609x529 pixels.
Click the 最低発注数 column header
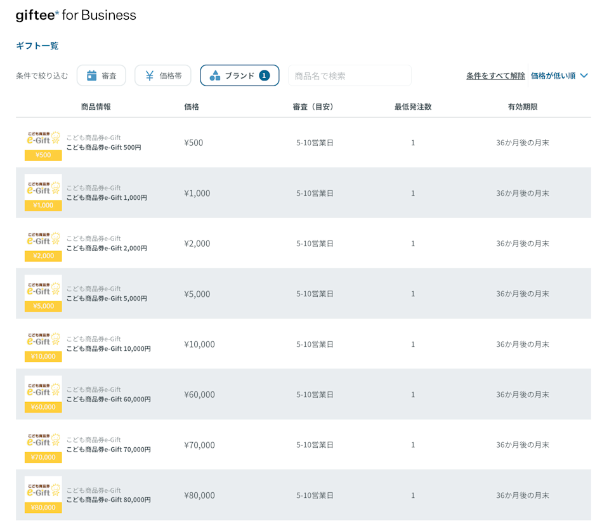coord(413,107)
